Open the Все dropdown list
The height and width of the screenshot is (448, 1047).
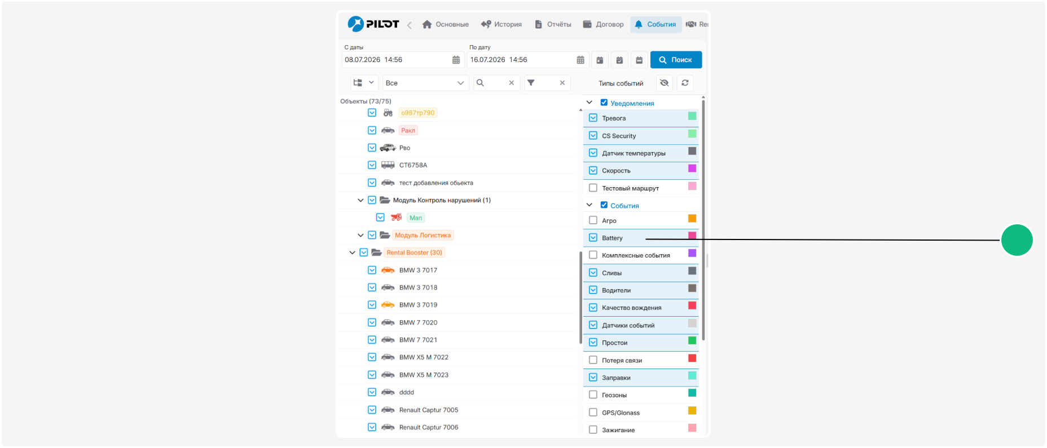[x=425, y=83]
